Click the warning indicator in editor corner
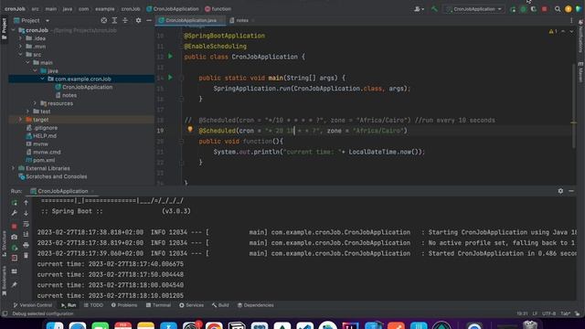This screenshot has height=329, width=585. coord(553,32)
